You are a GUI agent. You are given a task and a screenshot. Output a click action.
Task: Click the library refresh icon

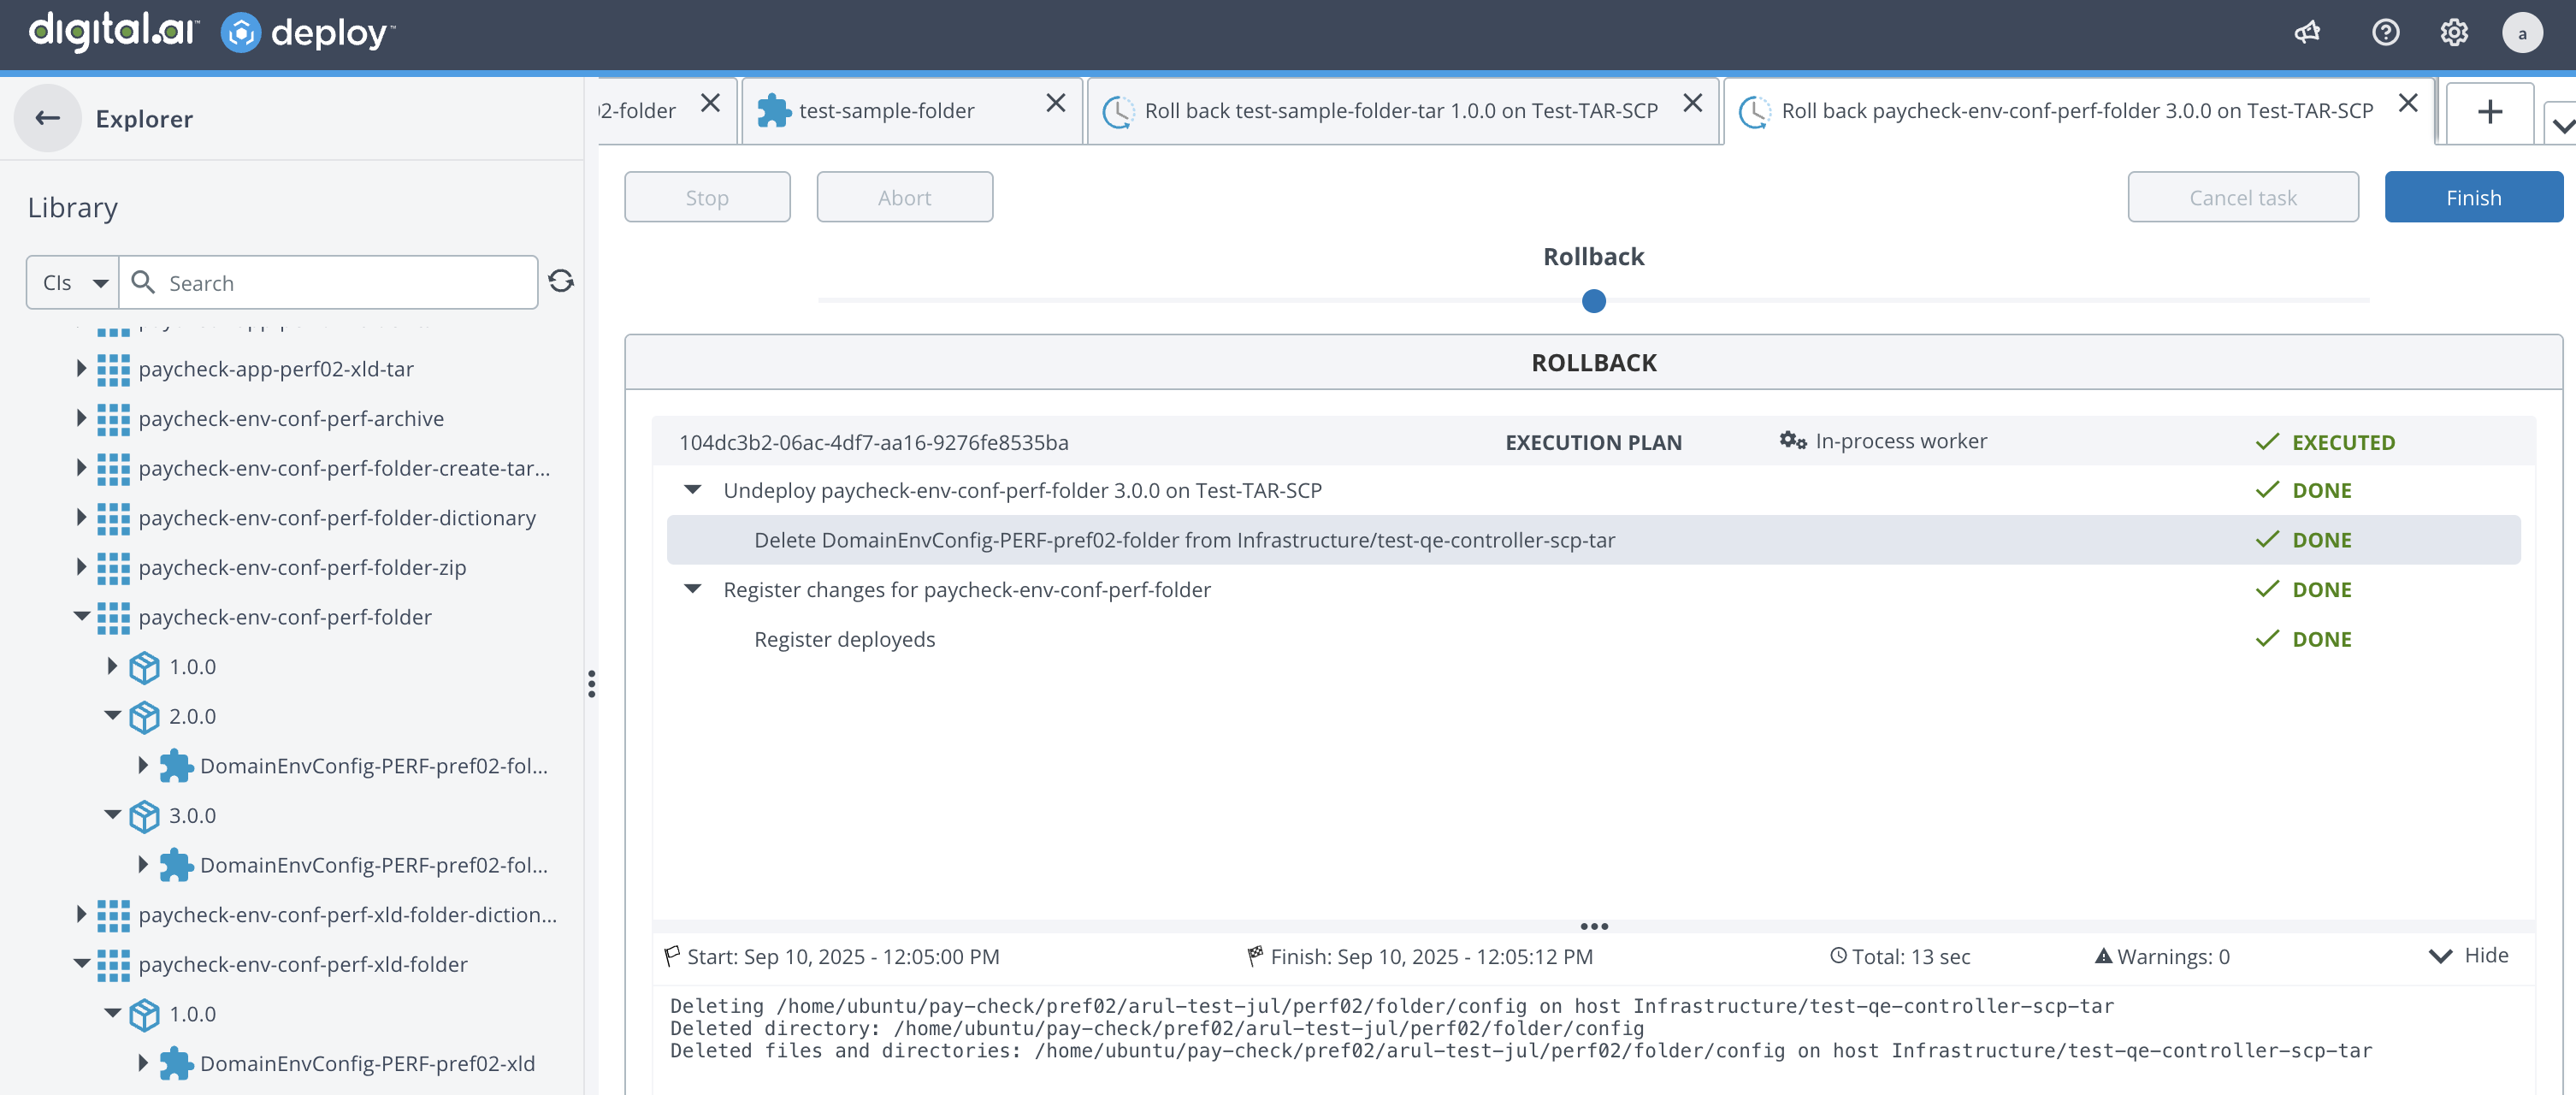[561, 281]
